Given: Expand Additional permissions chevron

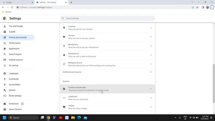Looking at the screenshot, I should (x=151, y=72).
